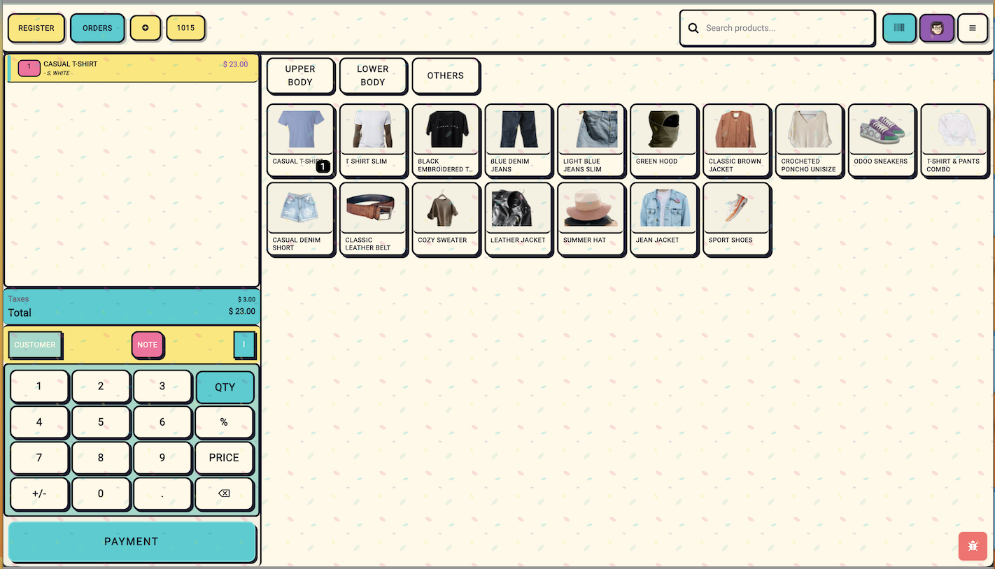Viewport: 995px width, 569px height.
Task: Select the Upper Body category
Action: 300,75
